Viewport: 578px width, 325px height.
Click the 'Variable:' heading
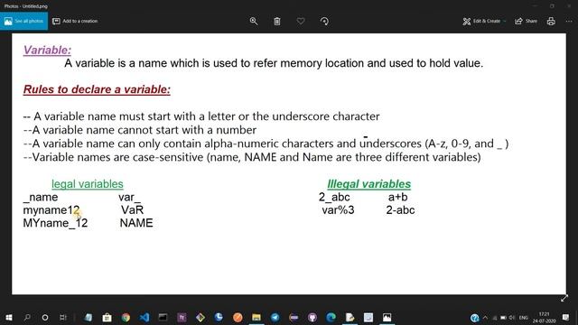(x=47, y=51)
